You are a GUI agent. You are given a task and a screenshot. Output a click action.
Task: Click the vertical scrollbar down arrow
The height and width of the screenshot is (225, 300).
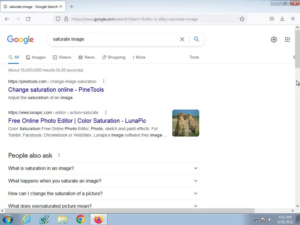(x=297, y=206)
